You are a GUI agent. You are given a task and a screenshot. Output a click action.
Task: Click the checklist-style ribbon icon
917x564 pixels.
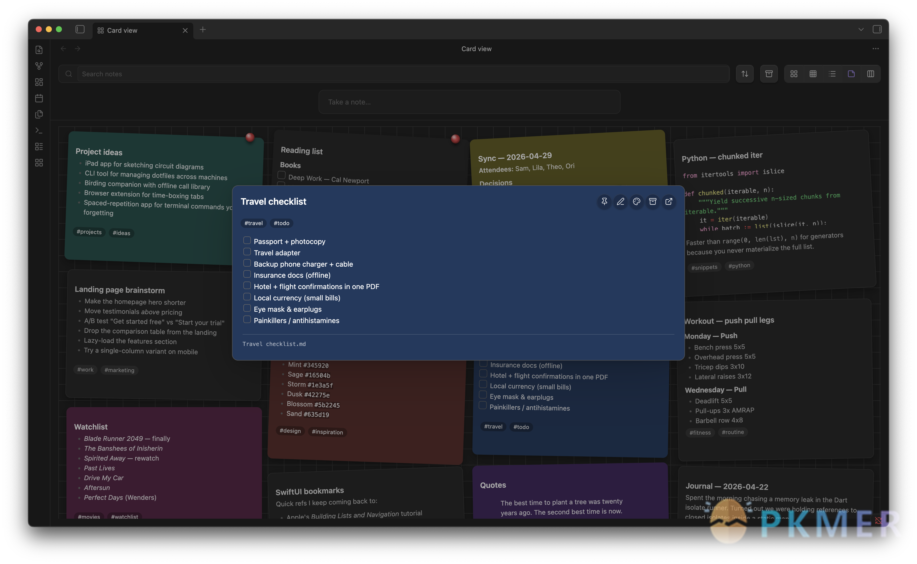click(x=39, y=146)
